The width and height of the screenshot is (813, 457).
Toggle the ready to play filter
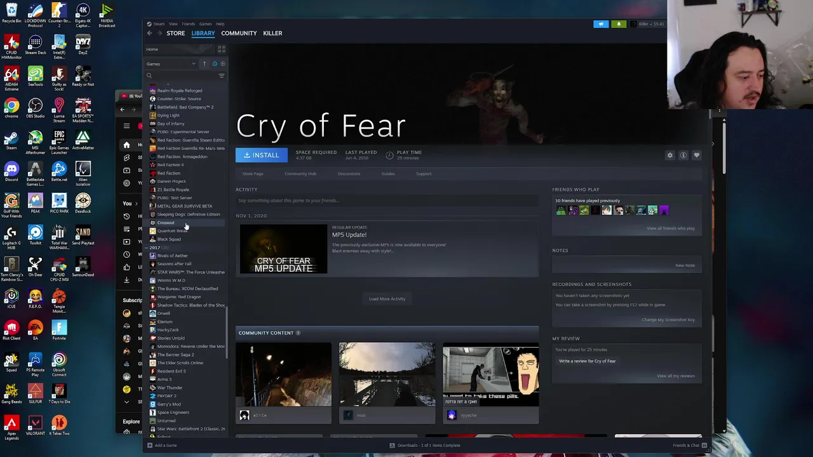click(222, 63)
